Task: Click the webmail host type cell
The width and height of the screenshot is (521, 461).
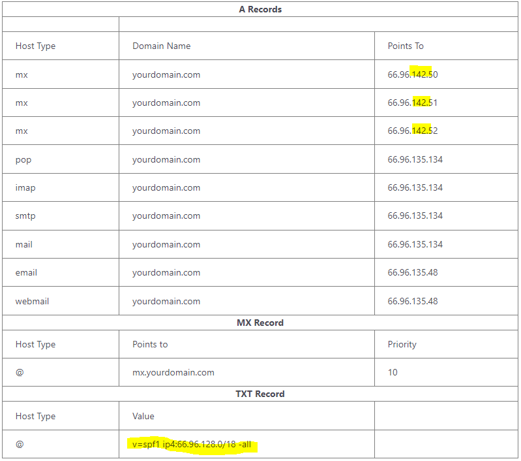Action: [x=32, y=301]
